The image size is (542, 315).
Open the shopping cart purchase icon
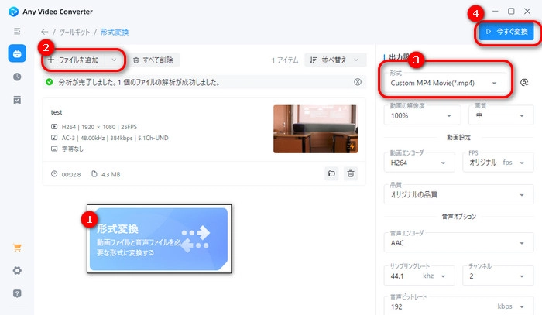17,248
